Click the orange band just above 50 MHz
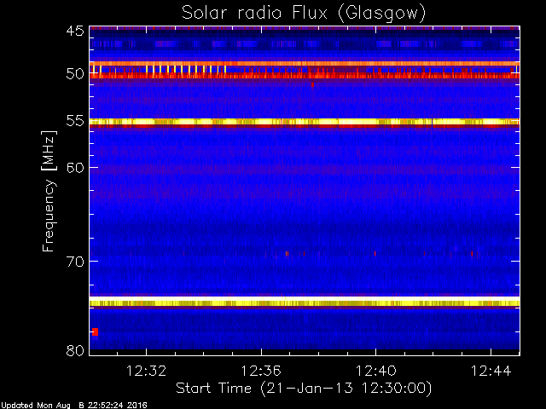 (x=305, y=64)
